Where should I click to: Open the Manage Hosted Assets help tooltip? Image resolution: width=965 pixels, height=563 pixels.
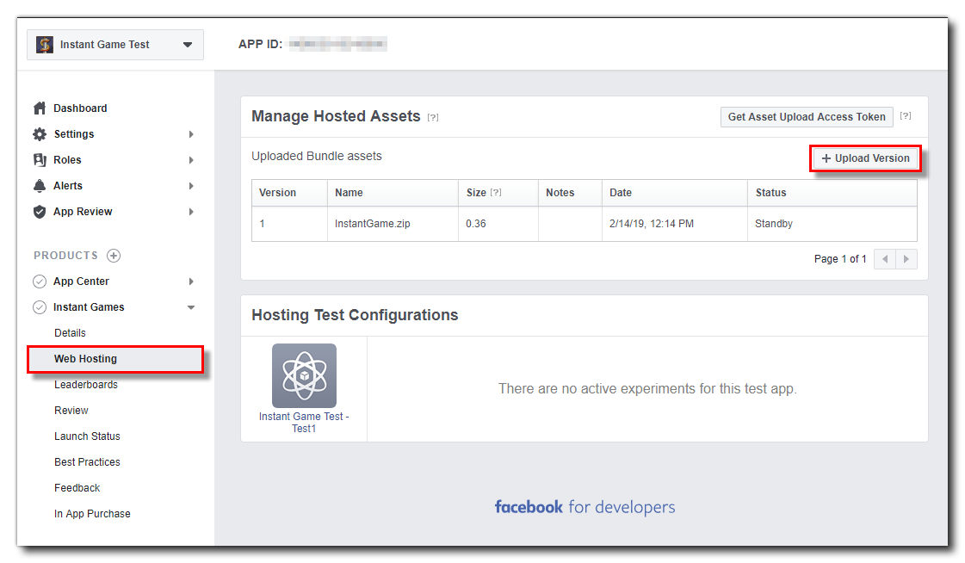click(433, 118)
